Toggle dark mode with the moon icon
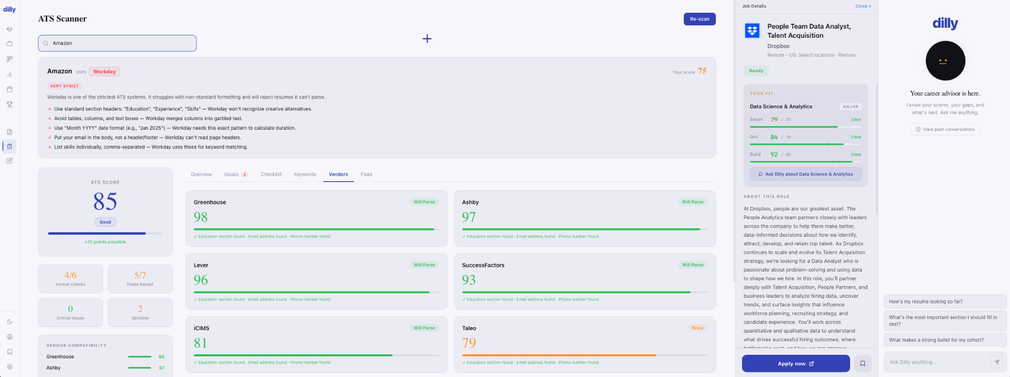Viewport: 1010px width, 377px height. [10, 321]
